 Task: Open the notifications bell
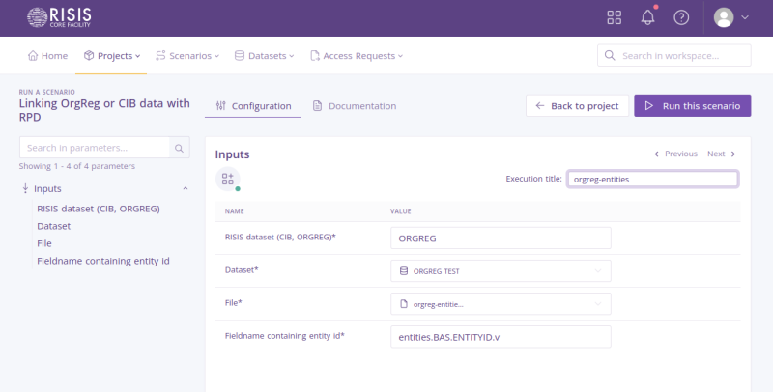[x=647, y=17]
